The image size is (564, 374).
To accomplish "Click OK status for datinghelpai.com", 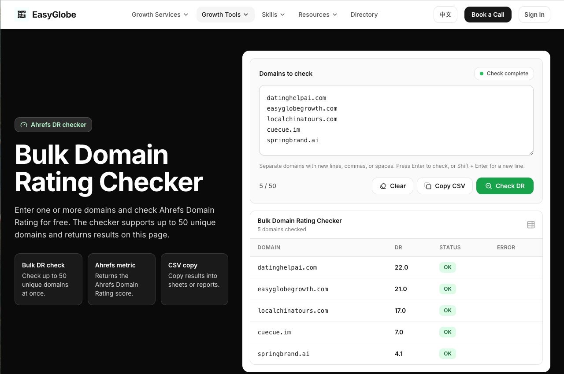I will tap(448, 267).
